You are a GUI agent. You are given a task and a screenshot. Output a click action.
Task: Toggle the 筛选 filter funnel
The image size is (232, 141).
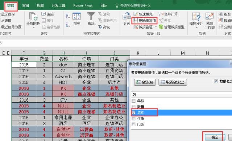point(91,19)
